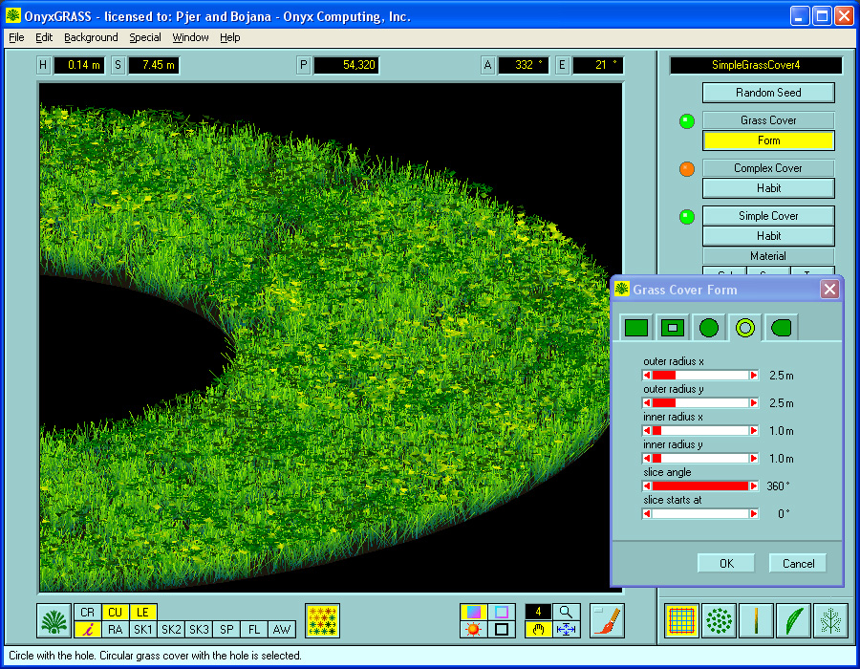This screenshot has width=860, height=669.
Task: Open the Special menu
Action: tap(144, 37)
